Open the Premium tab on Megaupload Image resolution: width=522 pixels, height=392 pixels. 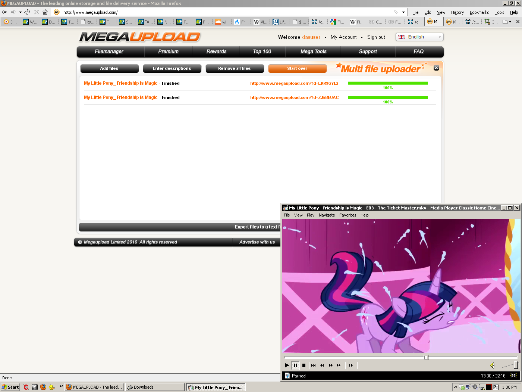tap(168, 52)
